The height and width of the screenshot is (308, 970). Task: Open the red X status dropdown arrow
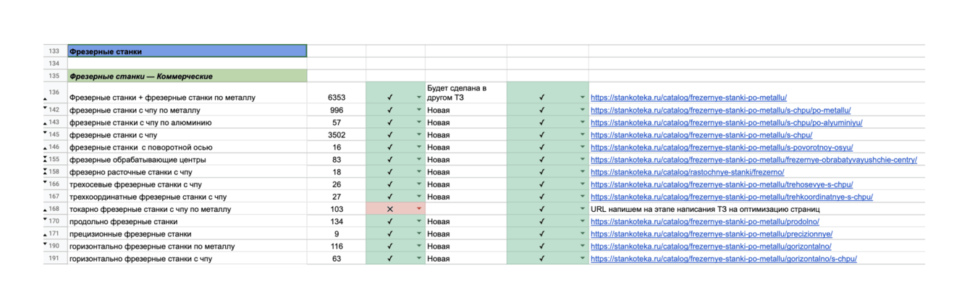[419, 209]
